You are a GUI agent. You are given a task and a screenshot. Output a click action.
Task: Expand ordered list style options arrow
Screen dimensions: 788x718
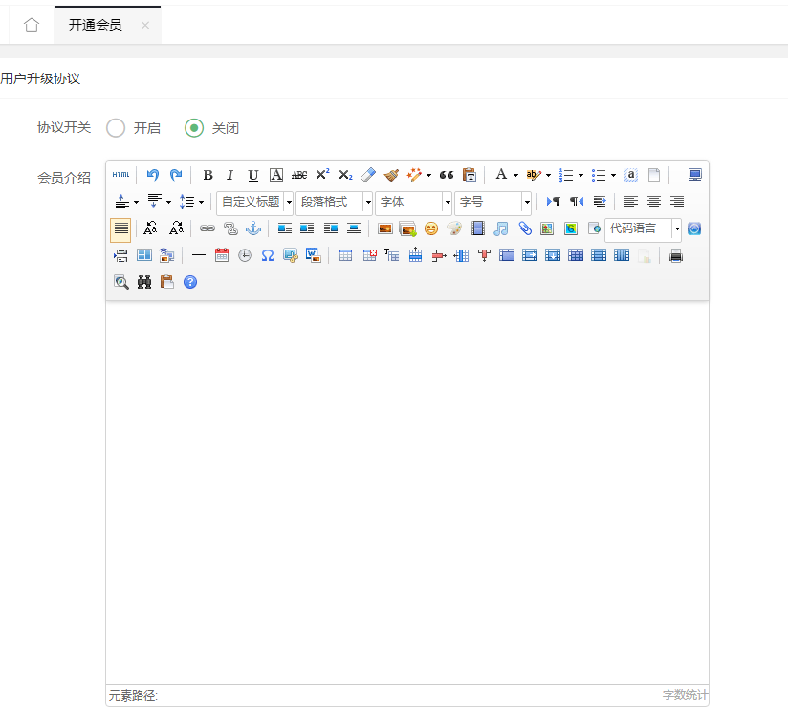[x=580, y=175]
